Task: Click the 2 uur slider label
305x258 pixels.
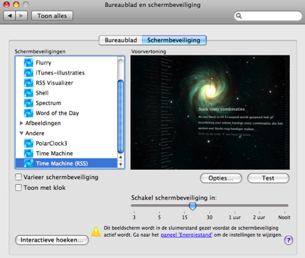Action: (259, 217)
